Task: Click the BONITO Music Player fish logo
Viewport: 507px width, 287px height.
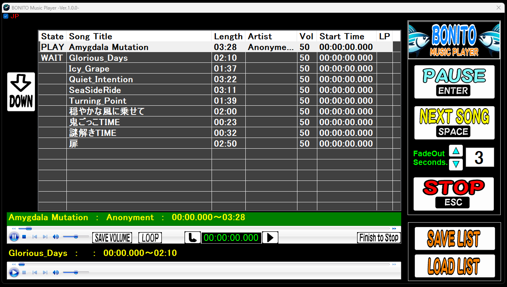Action: 454,40
